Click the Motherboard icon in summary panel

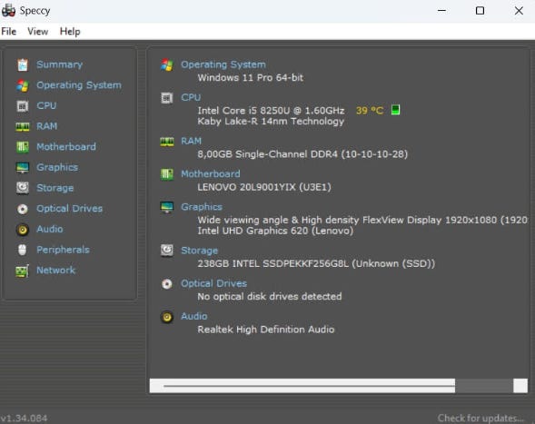tap(167, 174)
